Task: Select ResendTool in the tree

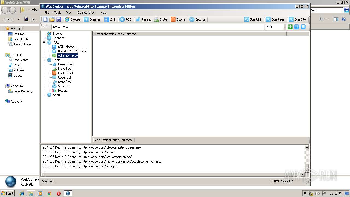Action: point(66,64)
